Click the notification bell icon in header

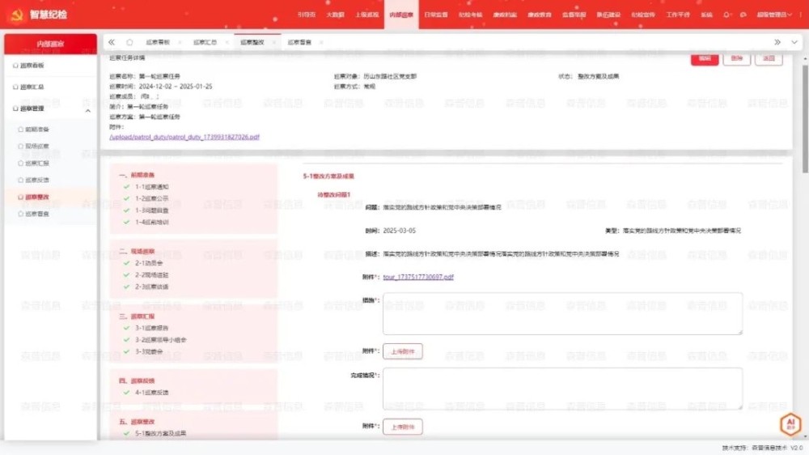tap(726, 15)
